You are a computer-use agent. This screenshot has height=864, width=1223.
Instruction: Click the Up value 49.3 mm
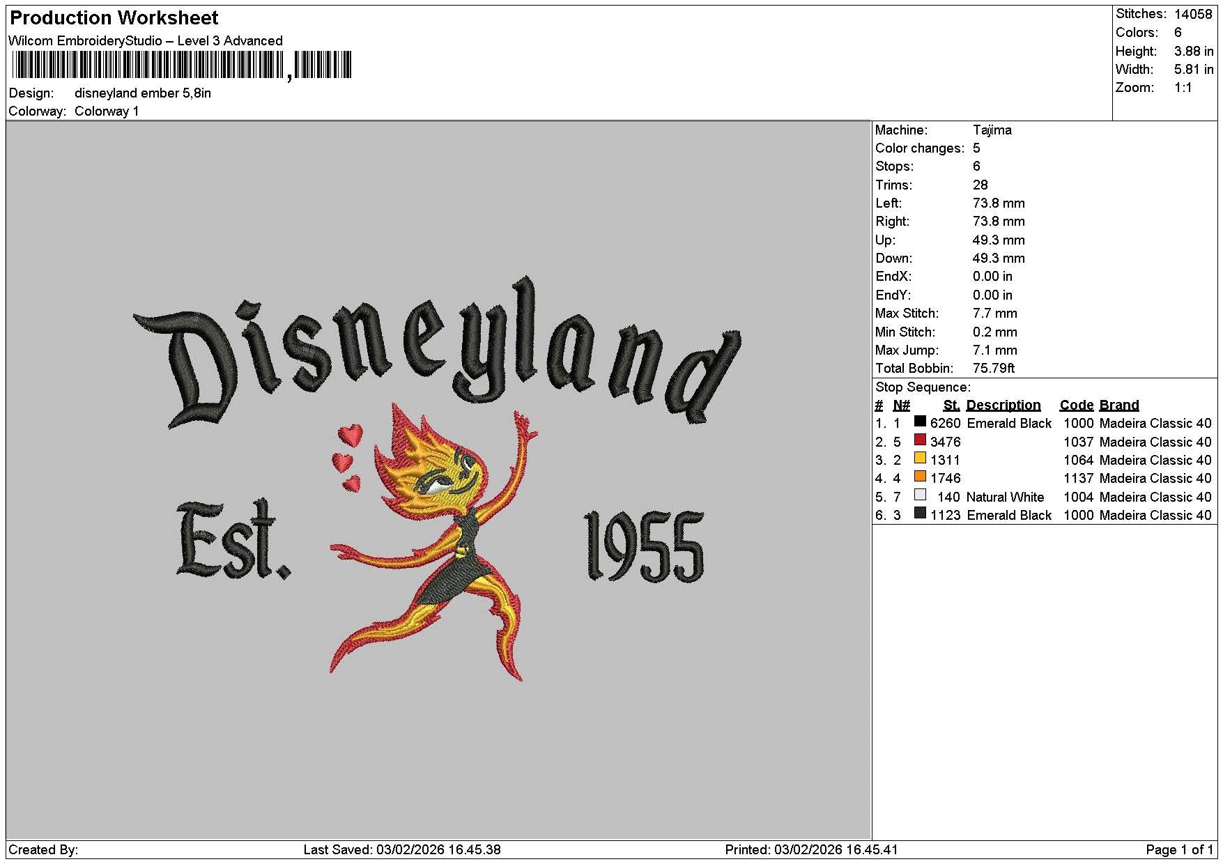pyautogui.click(x=999, y=240)
